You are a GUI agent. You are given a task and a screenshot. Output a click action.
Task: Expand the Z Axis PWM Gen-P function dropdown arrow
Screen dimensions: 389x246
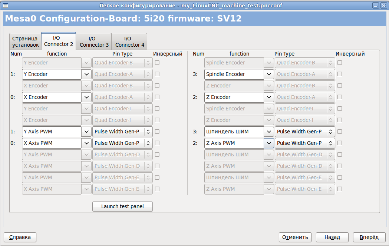pos(269,143)
